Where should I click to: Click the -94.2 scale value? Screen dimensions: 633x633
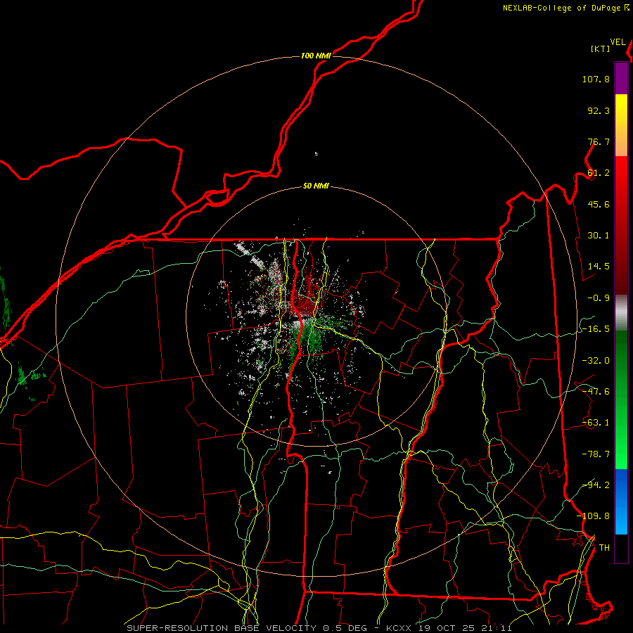(596, 485)
